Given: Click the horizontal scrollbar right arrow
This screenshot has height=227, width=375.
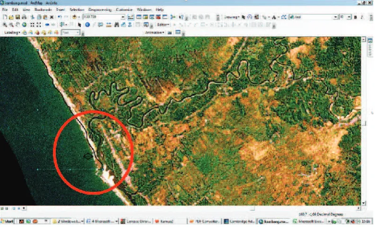Looking at the screenshot, I should click(x=358, y=209).
